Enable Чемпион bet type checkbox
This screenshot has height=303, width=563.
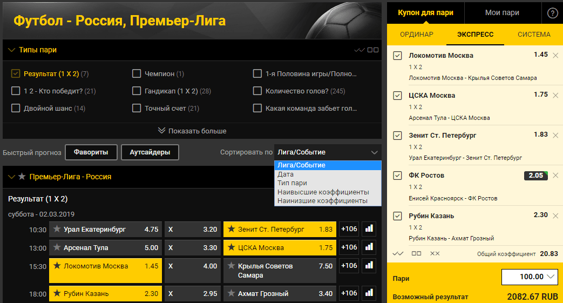click(x=137, y=73)
